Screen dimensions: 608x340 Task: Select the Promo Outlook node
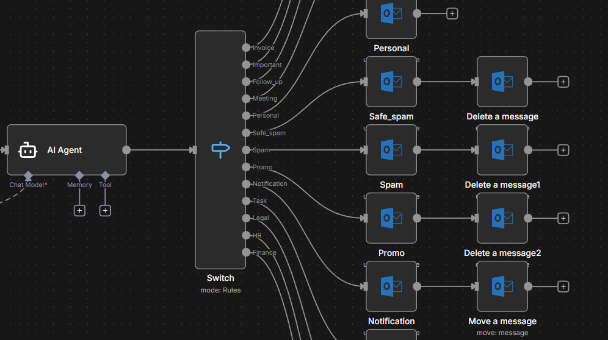point(391,218)
